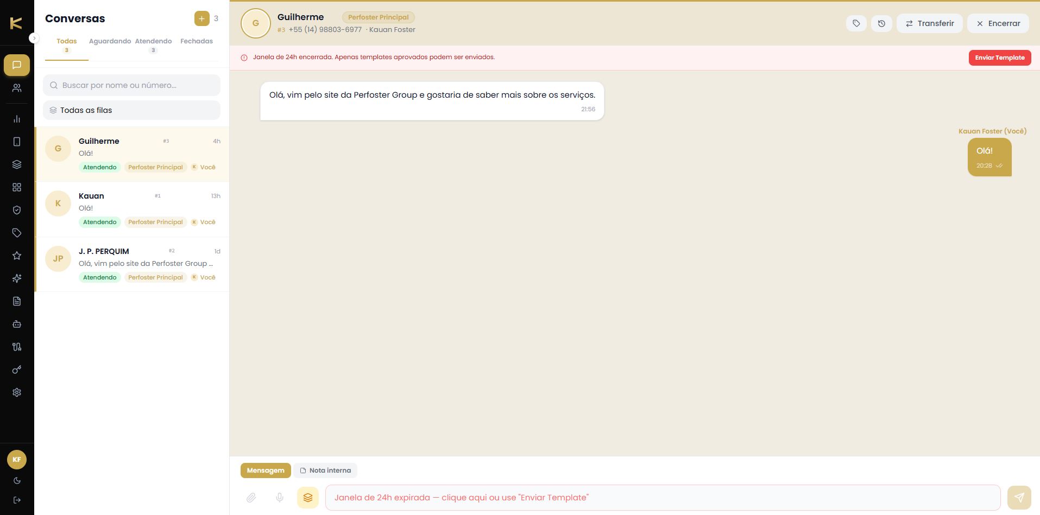Click the search by name or number field
The height and width of the screenshot is (515, 1040).
click(x=131, y=85)
